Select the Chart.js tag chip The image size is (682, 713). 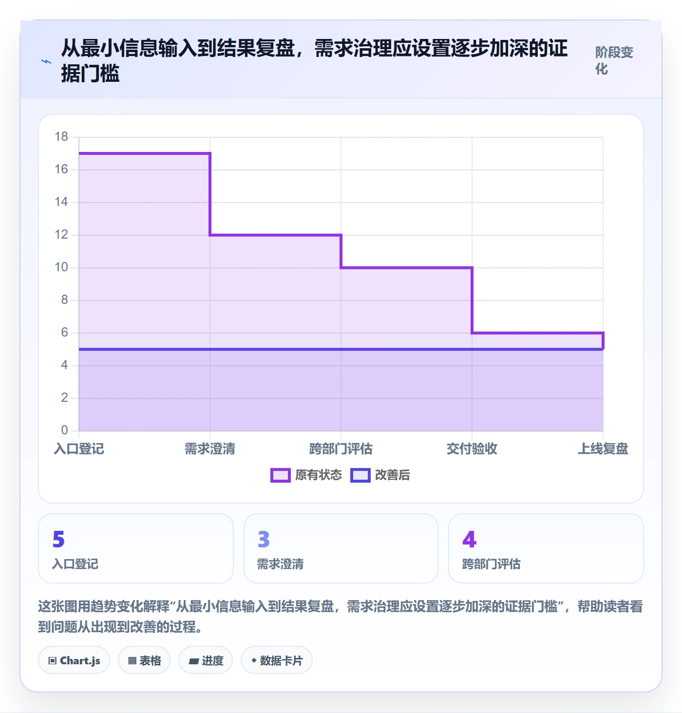click(x=74, y=660)
